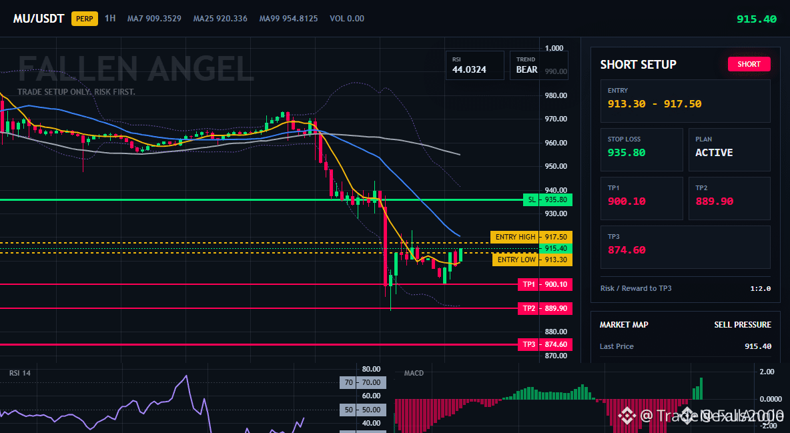The image size is (790, 433).
Task: Click the RSI 70 level tag
Action: pyautogui.click(x=363, y=382)
